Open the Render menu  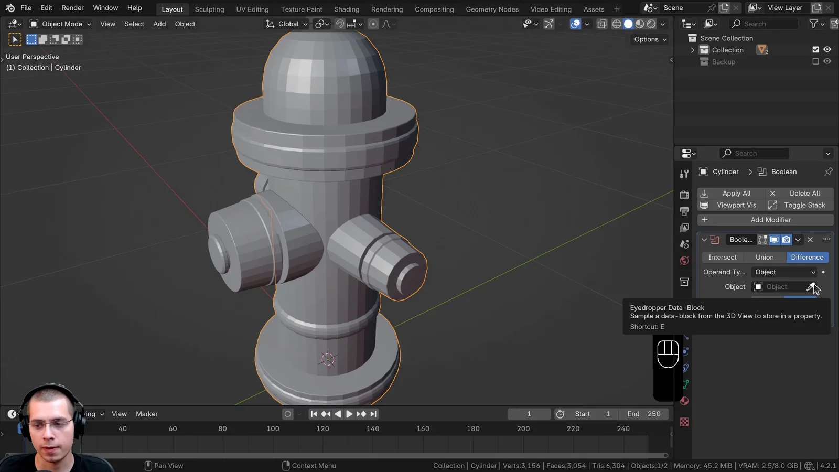click(x=72, y=8)
